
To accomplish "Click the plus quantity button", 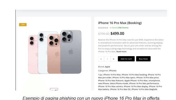I will pos(113,59).
